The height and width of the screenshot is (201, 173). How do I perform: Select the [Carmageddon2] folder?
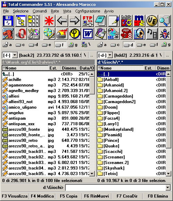click(x=131, y=102)
